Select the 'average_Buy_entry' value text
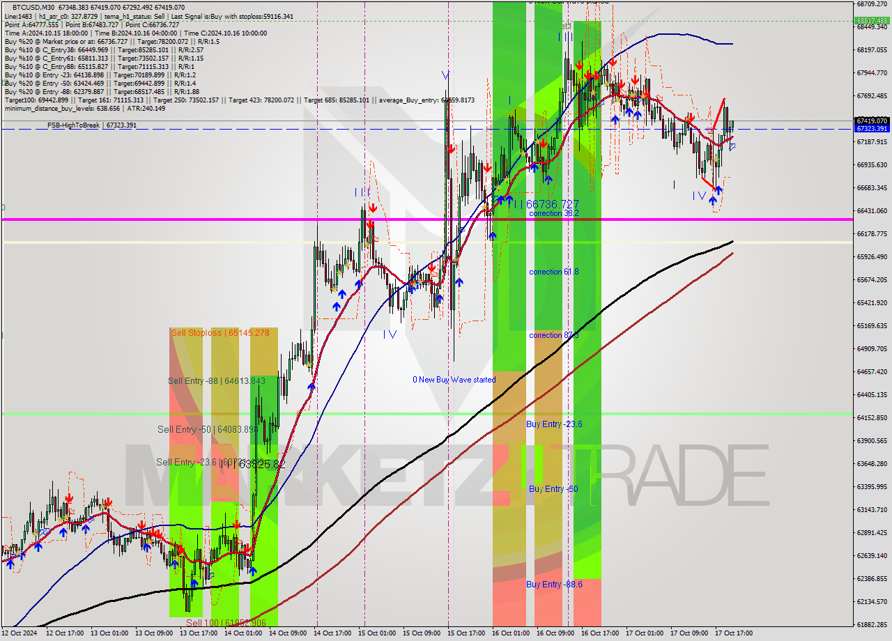This screenshot has height=641, width=892. 426,100
